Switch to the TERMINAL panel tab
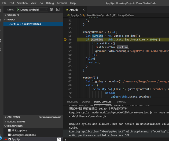The width and height of the screenshot is (169, 141). (120, 102)
